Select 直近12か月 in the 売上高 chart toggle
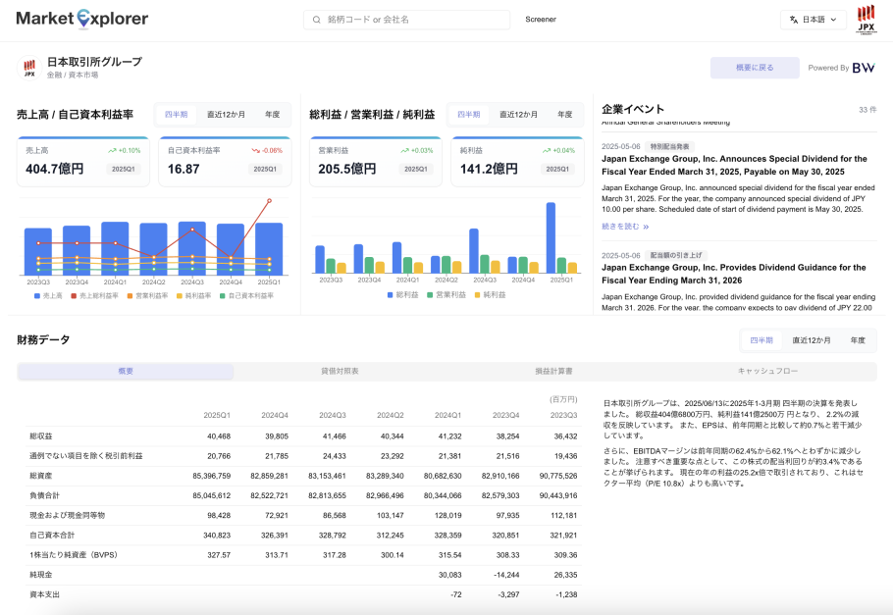 point(226,115)
